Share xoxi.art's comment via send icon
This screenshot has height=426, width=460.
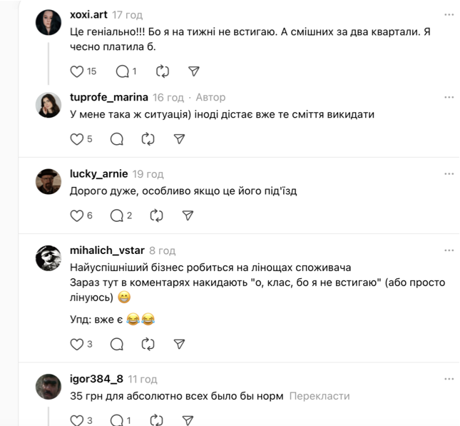pos(193,71)
